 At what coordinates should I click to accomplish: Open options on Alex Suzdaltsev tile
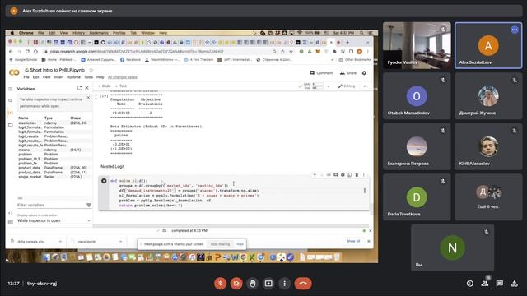click(x=515, y=30)
